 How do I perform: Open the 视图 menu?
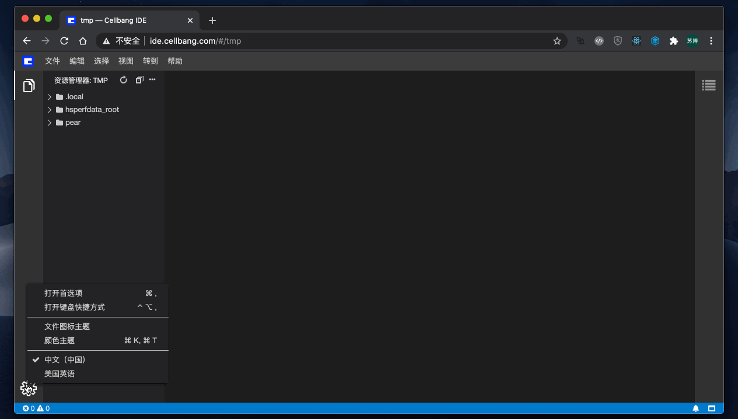pos(126,61)
